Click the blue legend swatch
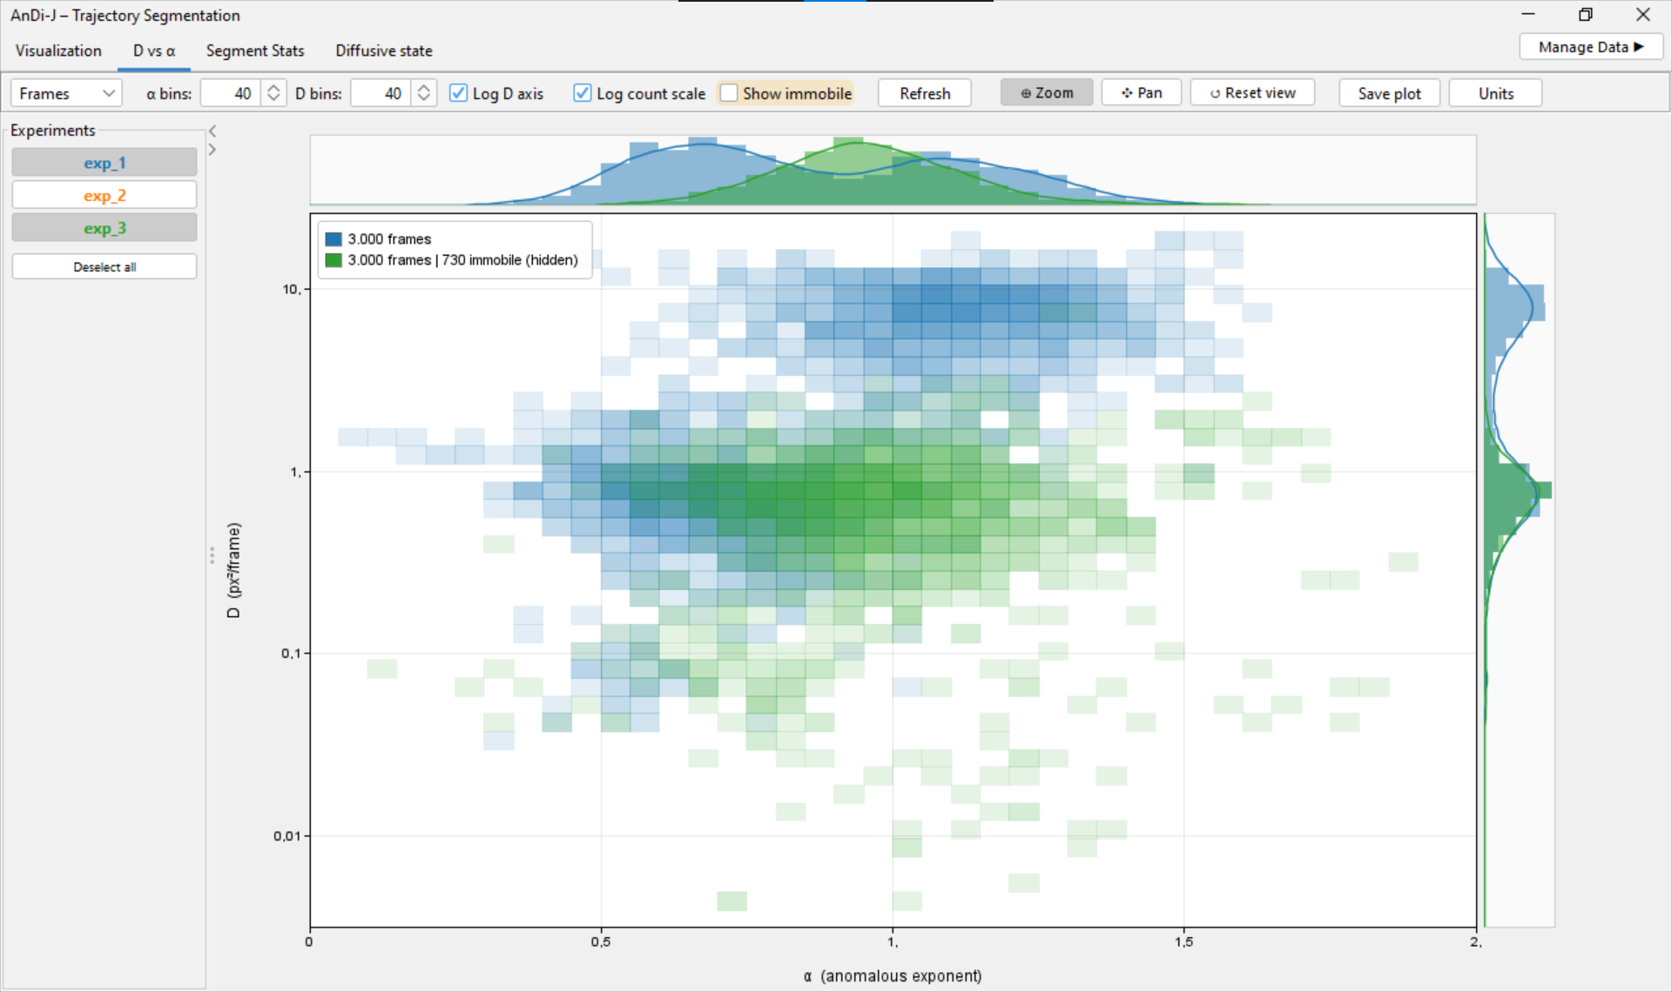The image size is (1672, 992). click(x=334, y=238)
